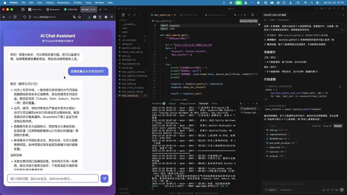
Task: Focus the 127.0.0.1:8001 address bar
Action: (x=52, y=17)
